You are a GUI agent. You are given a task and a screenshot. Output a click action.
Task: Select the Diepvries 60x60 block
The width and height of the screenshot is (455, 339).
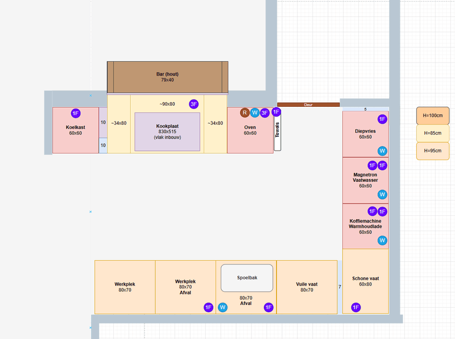[x=365, y=134]
